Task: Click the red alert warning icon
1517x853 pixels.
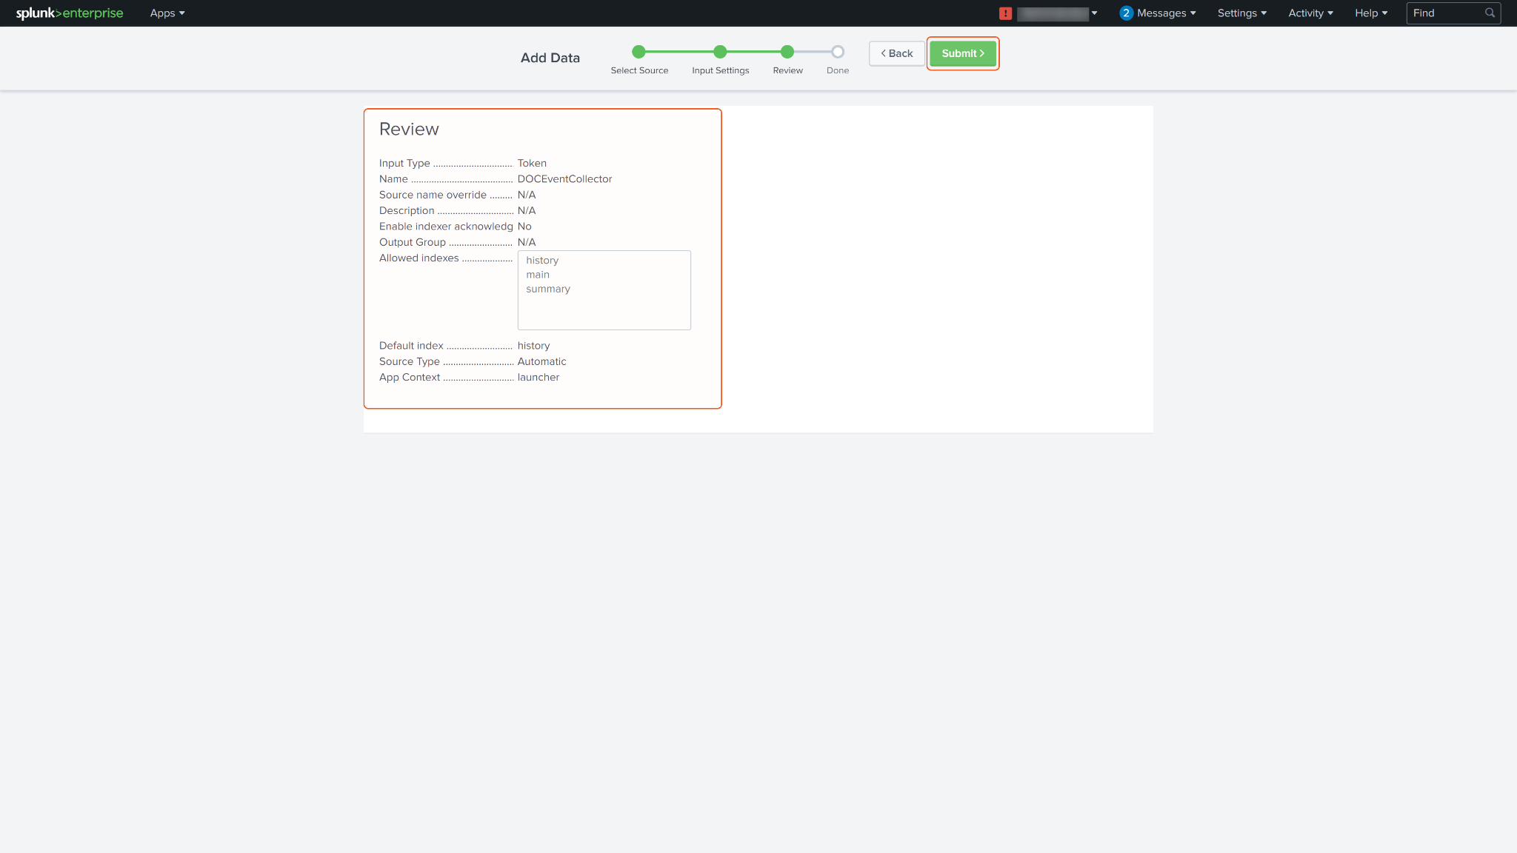Action: [x=1005, y=13]
